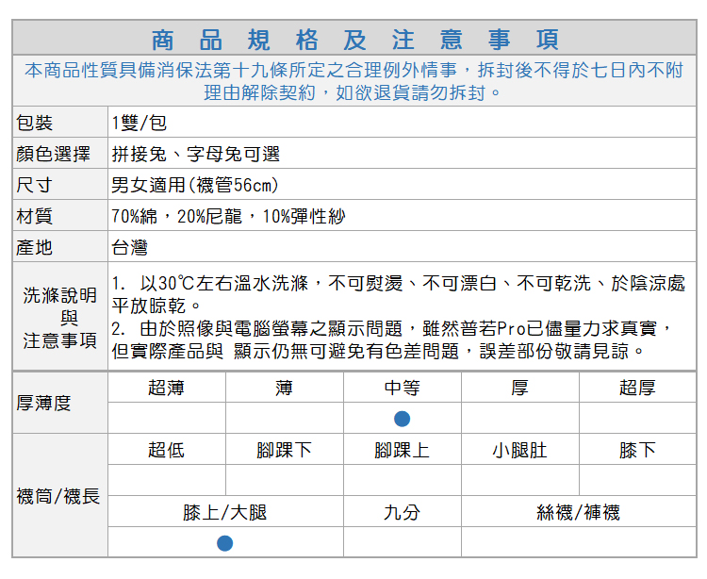This screenshot has height=579, width=707.
Task: Click the blue dot under 中等 thickness
Action: (402, 418)
